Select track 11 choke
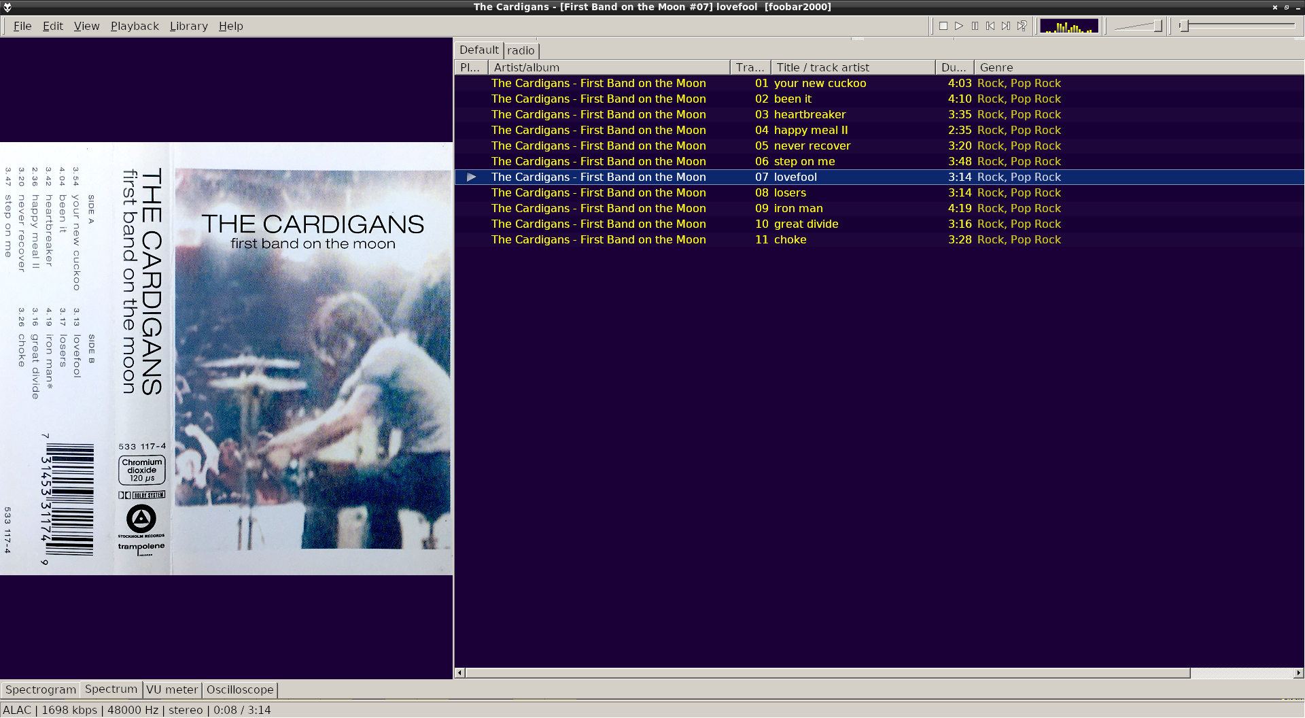The image size is (1305, 718). 879,239
